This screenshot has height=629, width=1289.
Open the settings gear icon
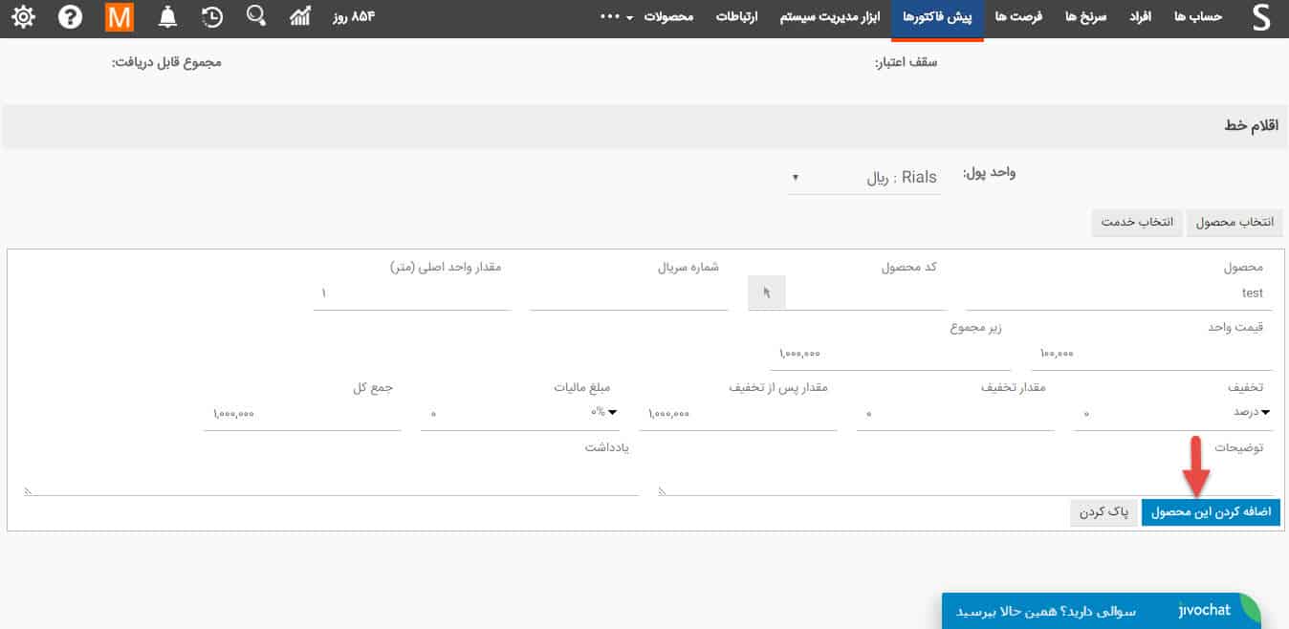coord(23,17)
